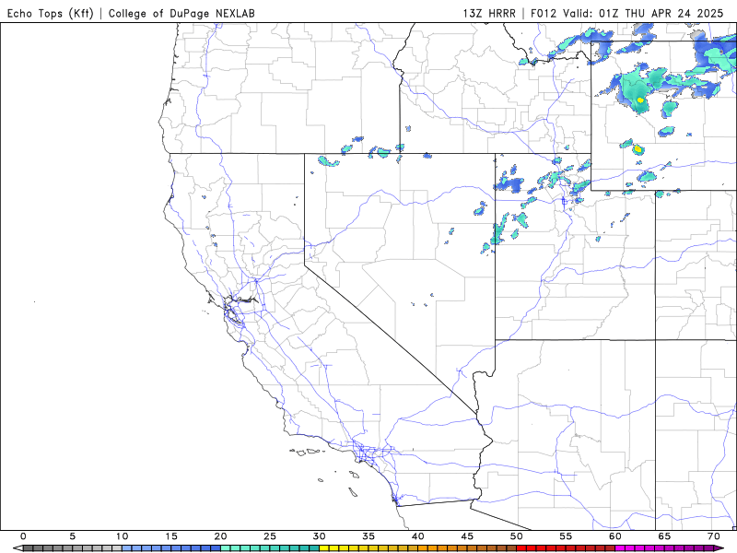Click the "College of DuPage NEXLAB" label
Viewport: 737px width, 553px height.
click(181, 13)
